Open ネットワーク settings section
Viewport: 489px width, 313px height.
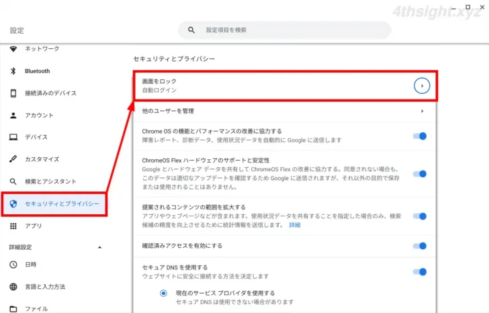tap(42, 48)
